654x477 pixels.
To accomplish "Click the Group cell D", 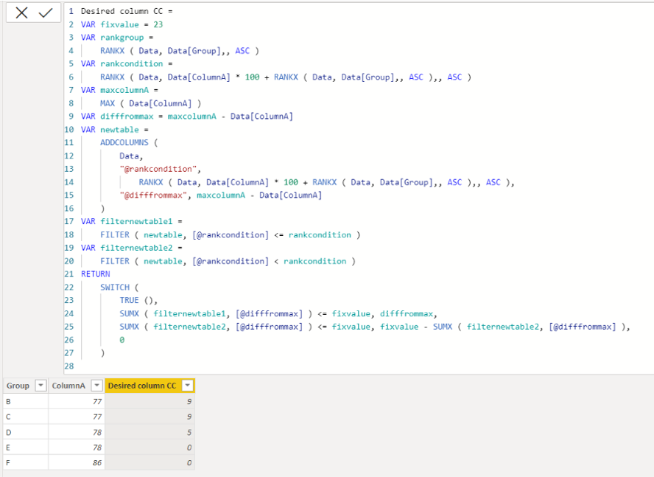I will click(x=26, y=432).
